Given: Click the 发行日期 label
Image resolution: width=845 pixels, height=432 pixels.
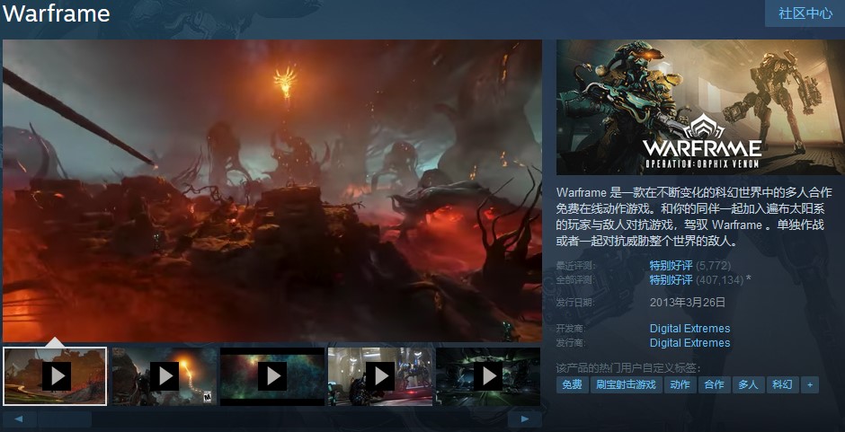Looking at the screenshot, I should (x=575, y=303).
